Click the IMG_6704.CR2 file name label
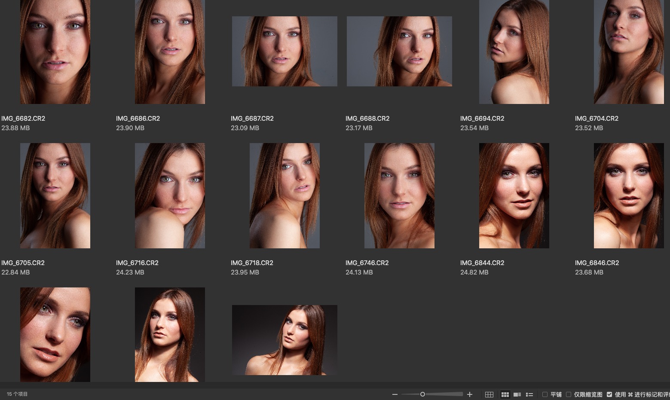This screenshot has height=400, width=670. pyautogui.click(x=597, y=118)
